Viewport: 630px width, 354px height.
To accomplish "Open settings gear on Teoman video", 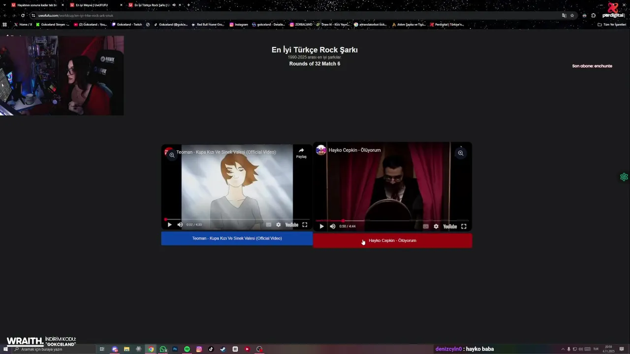I will click(278, 225).
